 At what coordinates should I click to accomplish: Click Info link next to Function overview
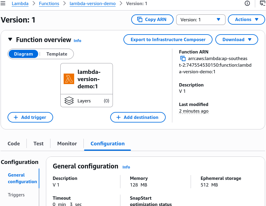(x=77, y=41)
